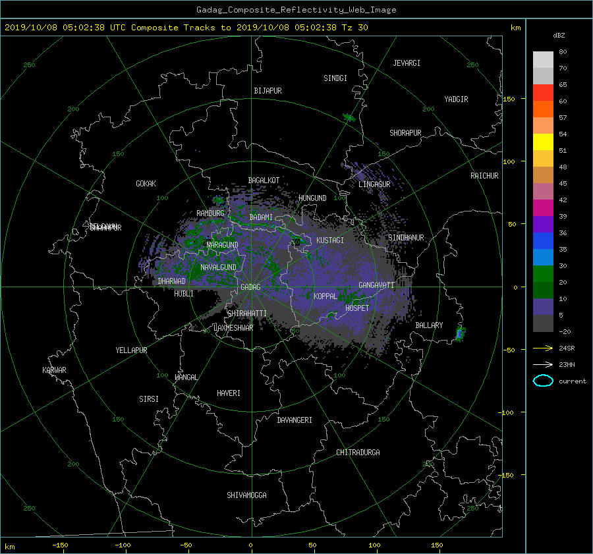Click the -20 value at the dBZ scale bottom
This screenshot has height=554, width=593.
[x=564, y=331]
